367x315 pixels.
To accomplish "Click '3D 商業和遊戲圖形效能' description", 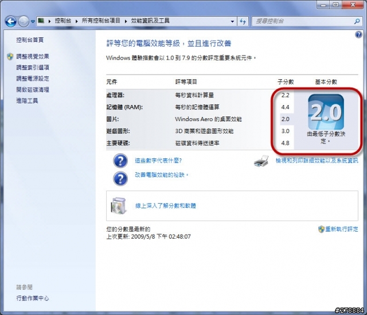I will (x=204, y=131).
